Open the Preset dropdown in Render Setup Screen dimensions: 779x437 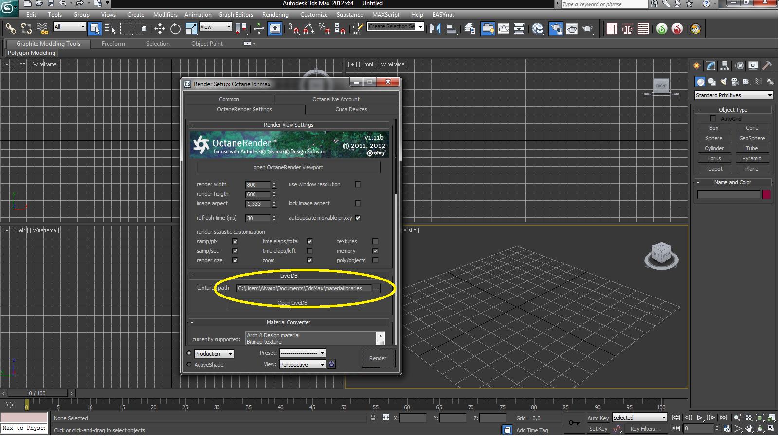click(302, 353)
